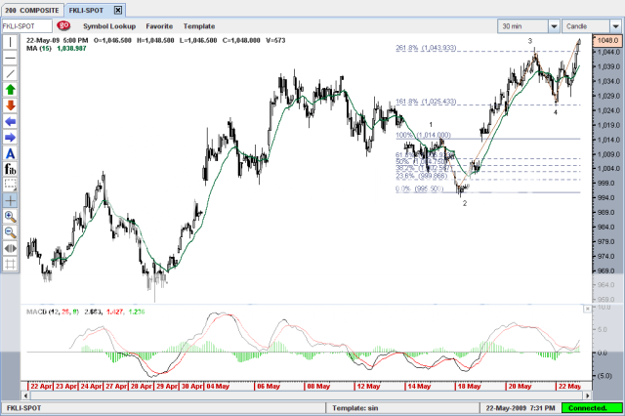Click the zoom in magnifier
625x416 pixels.
[x=10, y=216]
